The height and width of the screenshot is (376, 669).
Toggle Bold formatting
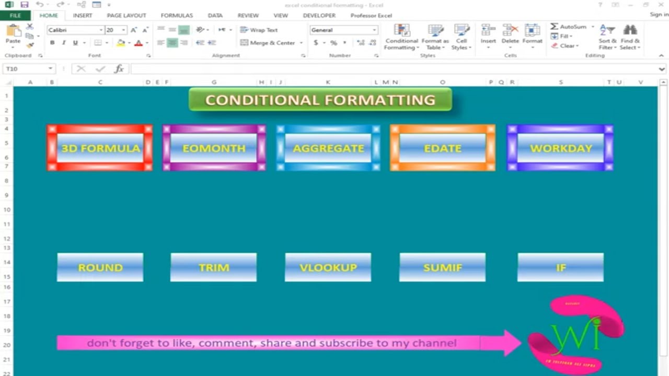tap(52, 43)
